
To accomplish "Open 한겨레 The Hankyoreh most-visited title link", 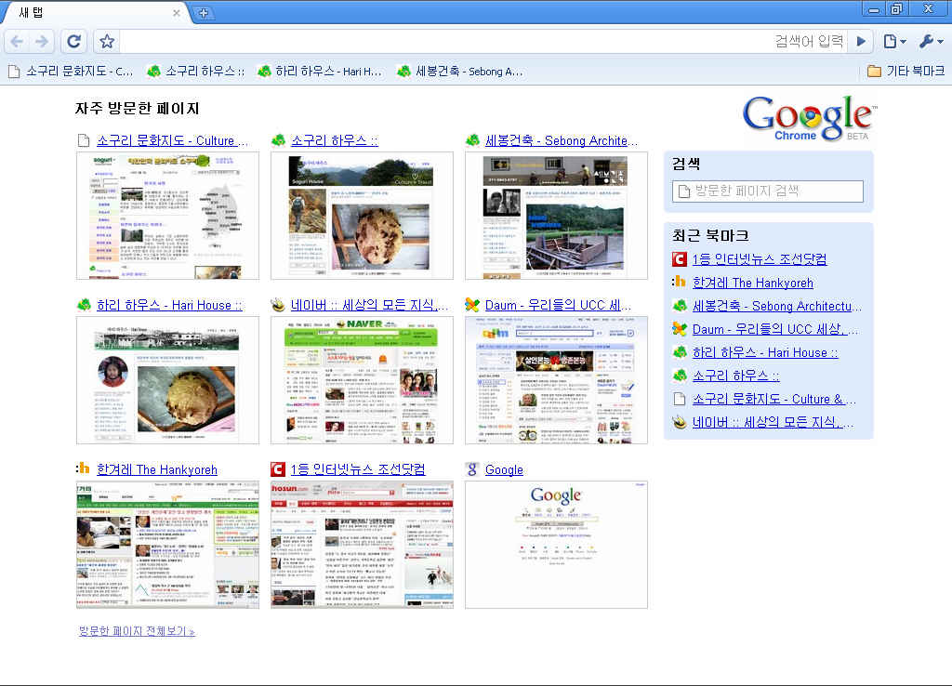I will coord(156,469).
